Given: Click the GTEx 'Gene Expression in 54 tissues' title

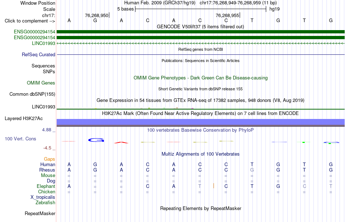Looking at the screenshot, I should click(x=200, y=100).
